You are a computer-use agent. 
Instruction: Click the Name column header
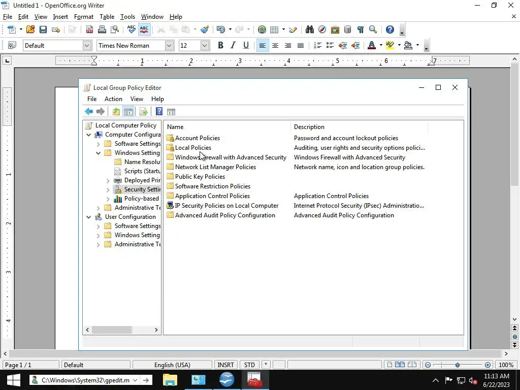(227, 126)
